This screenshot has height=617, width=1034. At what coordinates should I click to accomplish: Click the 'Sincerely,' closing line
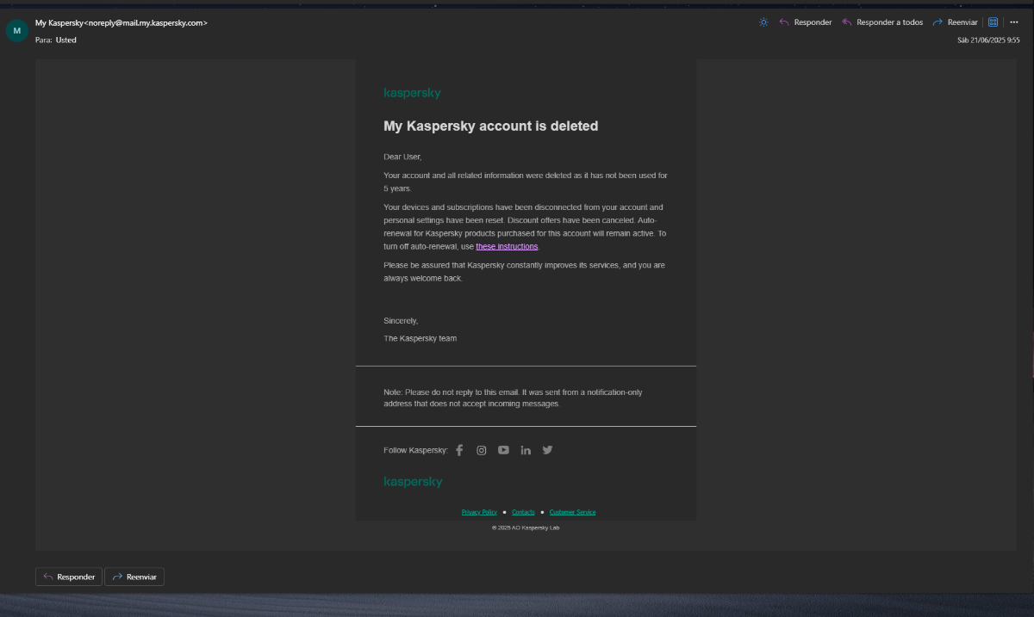point(401,321)
